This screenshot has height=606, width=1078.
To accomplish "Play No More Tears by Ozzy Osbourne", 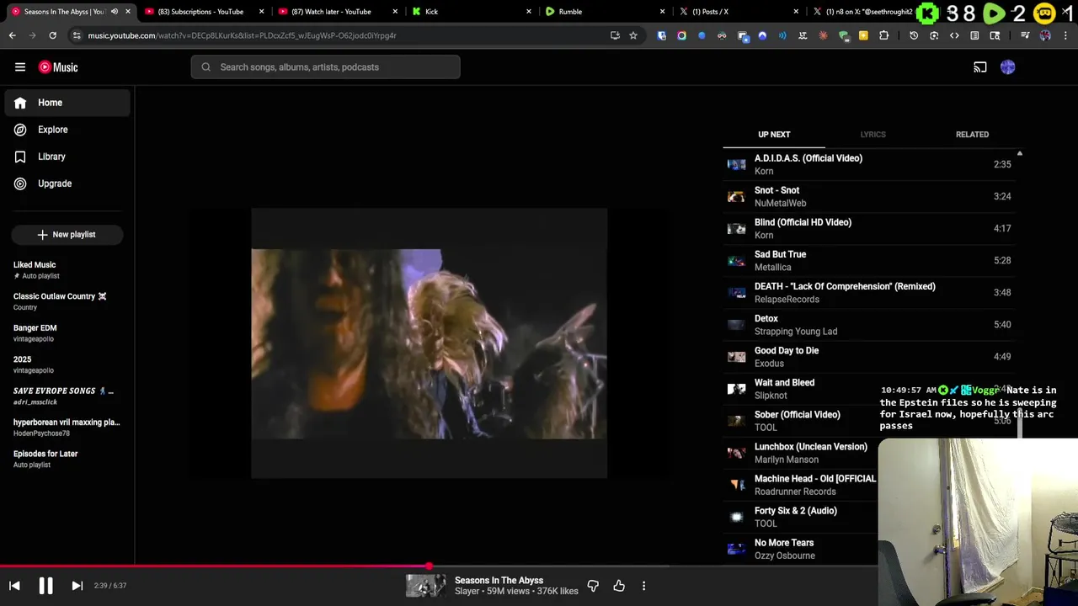I will pos(800,549).
